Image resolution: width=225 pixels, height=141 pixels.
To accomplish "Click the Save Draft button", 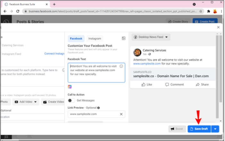I will [199, 129].
